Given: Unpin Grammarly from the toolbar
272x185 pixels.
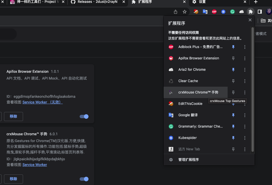Looking at the screenshot, I should [233, 126].
